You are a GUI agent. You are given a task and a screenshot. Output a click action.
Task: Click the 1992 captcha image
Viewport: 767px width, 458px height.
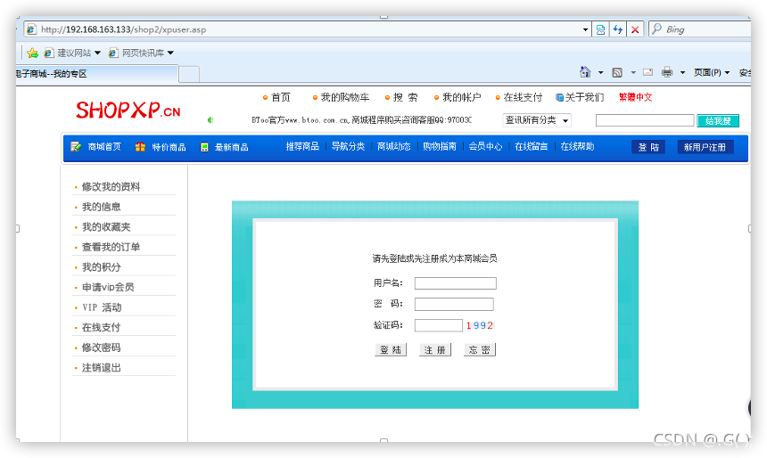click(x=480, y=325)
